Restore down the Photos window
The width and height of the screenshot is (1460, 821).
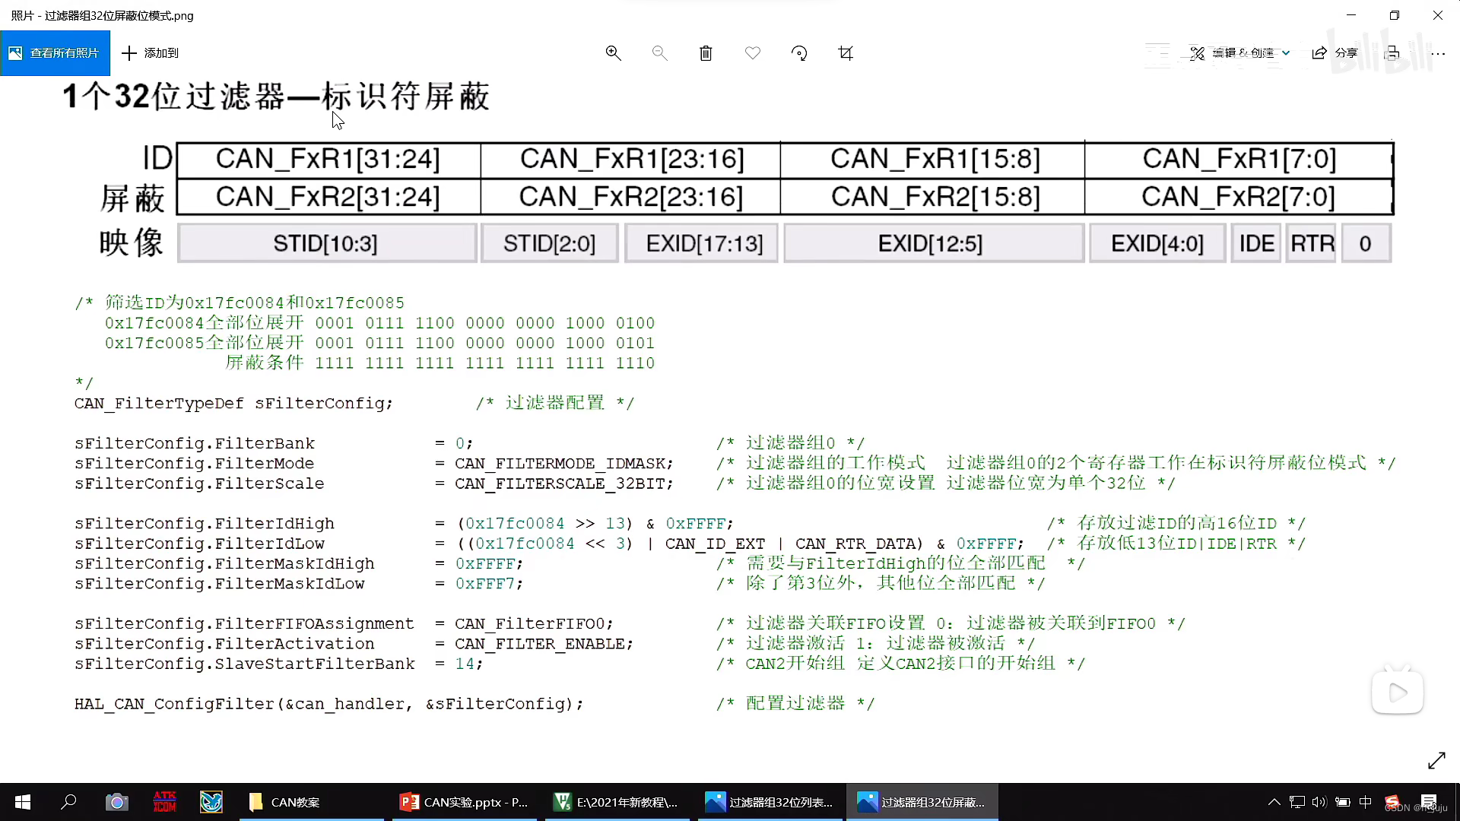[1395, 15]
